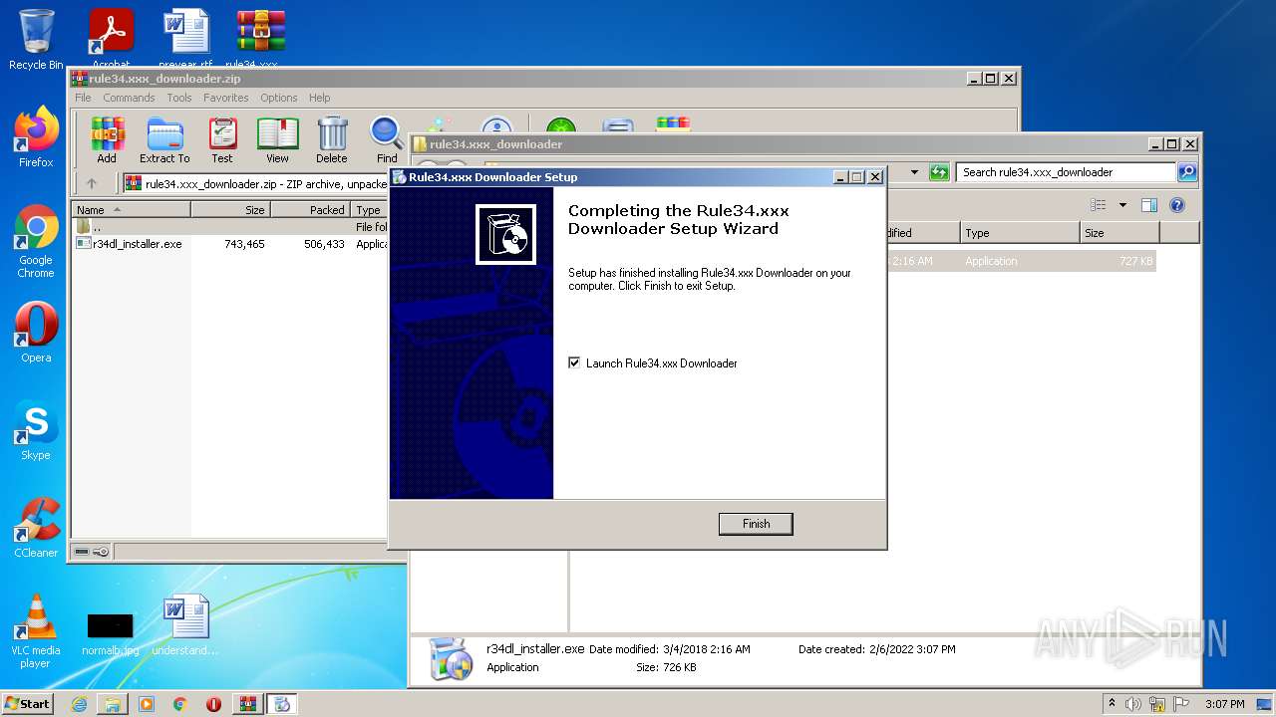
Task: Open Google Chrome desktop shortcut
Action: point(36,241)
